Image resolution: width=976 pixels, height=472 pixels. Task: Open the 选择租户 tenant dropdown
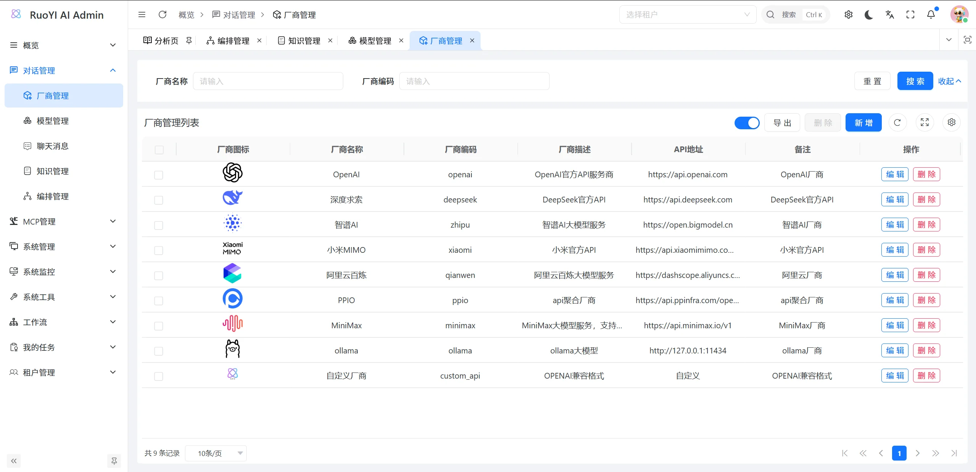687,14
